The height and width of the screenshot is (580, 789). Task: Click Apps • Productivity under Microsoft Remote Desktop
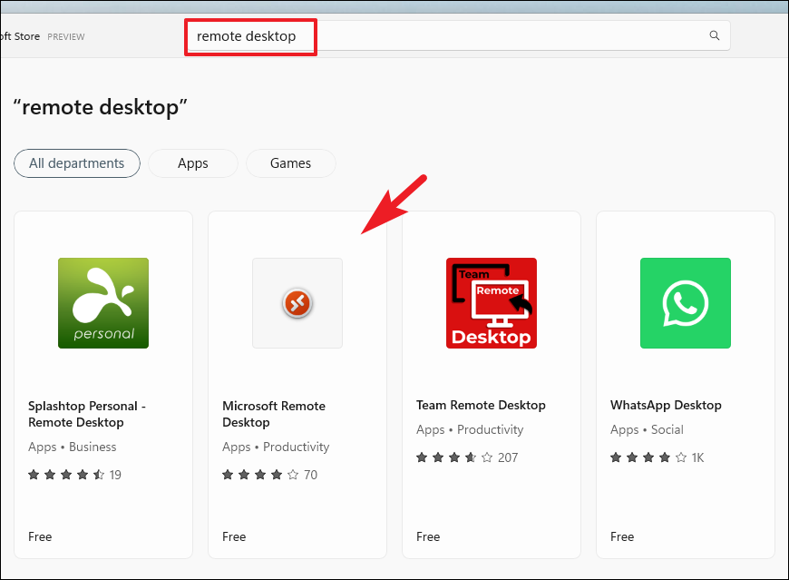276,447
